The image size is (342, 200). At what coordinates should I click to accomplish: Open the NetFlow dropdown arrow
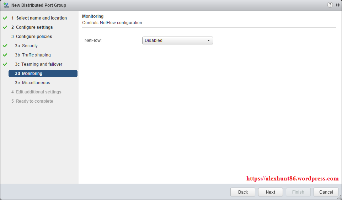tap(209, 40)
